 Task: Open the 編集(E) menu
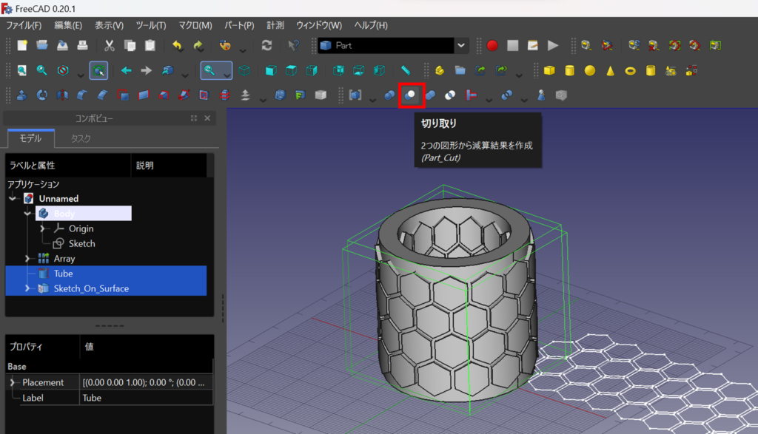click(68, 25)
